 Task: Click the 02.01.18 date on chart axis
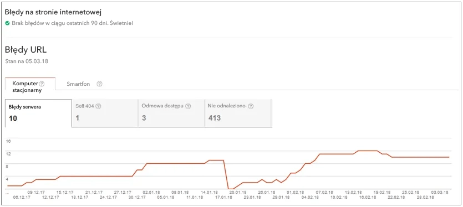tap(152, 192)
